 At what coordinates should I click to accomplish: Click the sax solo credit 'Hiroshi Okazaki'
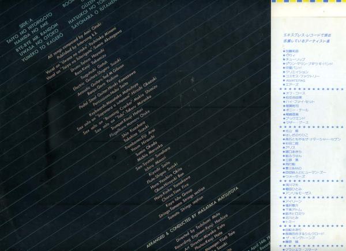tap(116, 104)
